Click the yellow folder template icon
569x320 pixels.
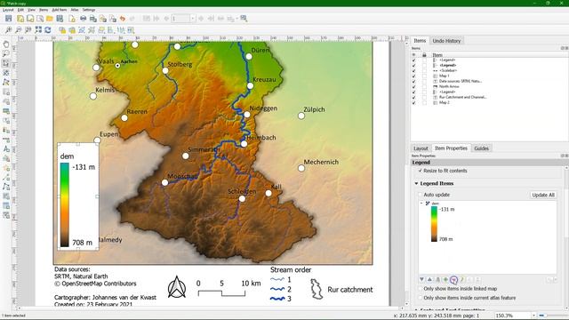[x=50, y=18]
